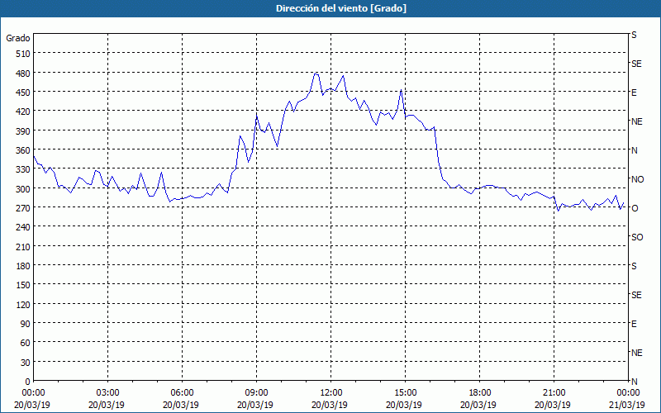Select the 'Grado' unit label on the axis
The image size is (661, 413).
pos(18,38)
